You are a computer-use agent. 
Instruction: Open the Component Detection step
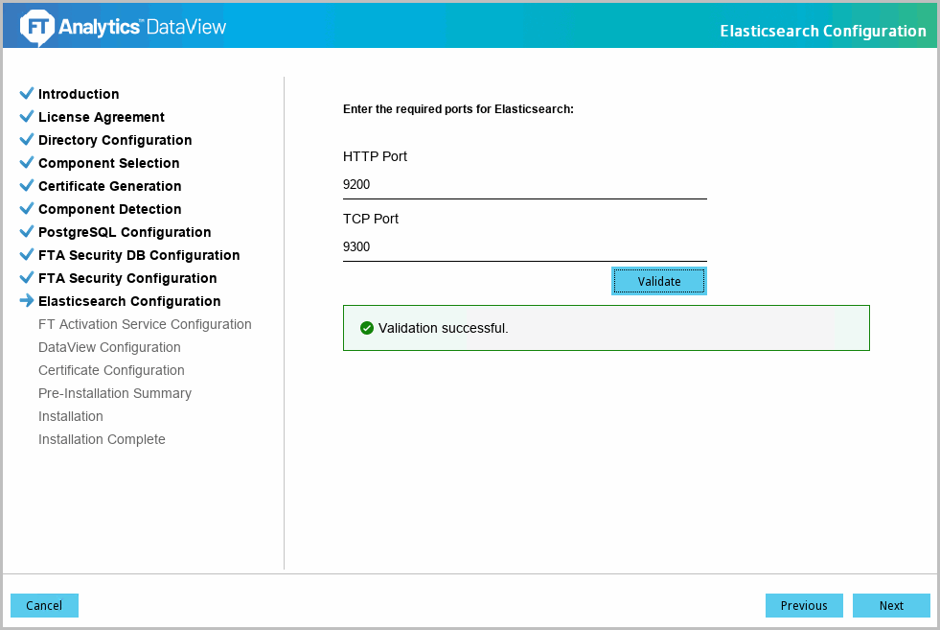109,209
